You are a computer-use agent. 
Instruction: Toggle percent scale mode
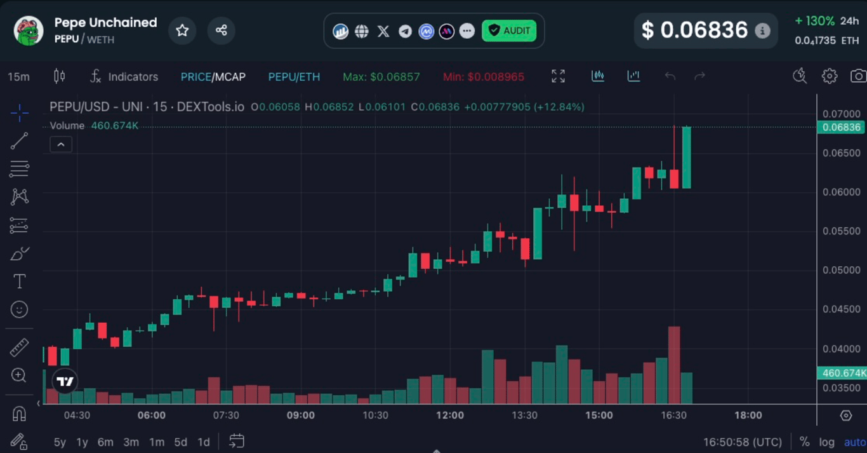point(804,442)
